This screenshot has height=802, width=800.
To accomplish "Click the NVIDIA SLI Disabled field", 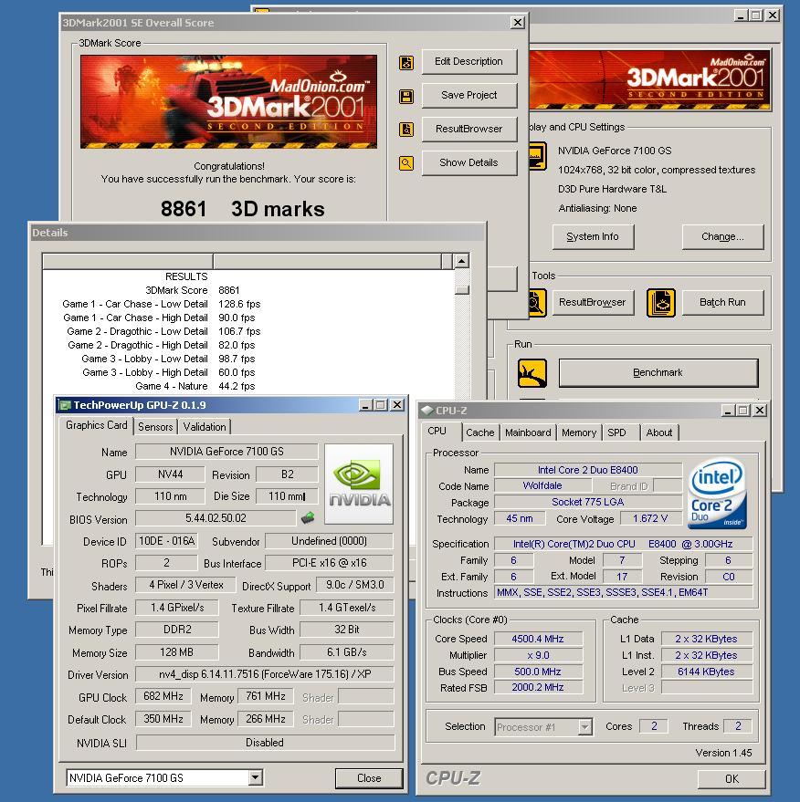I will 265,743.
